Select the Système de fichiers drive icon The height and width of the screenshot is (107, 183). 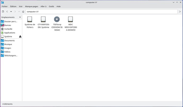pyautogui.click(x=30, y=19)
